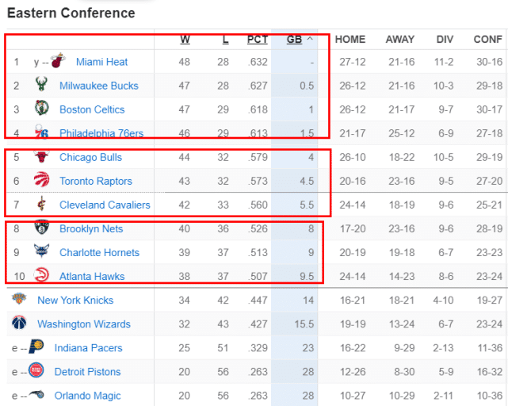The height and width of the screenshot is (406, 508).
Task: Click the Boston Celtics logo icon
Action: (41, 109)
